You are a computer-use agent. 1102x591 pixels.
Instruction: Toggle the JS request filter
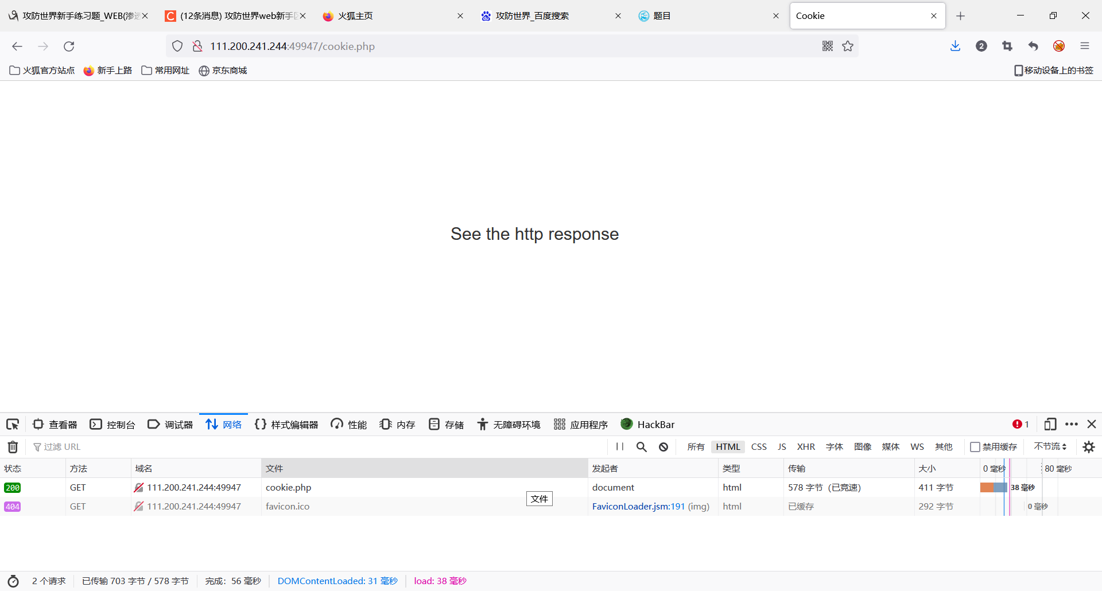tap(782, 446)
